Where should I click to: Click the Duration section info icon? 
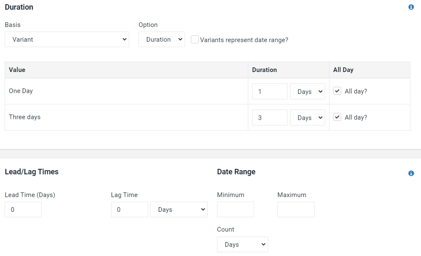tap(411, 7)
